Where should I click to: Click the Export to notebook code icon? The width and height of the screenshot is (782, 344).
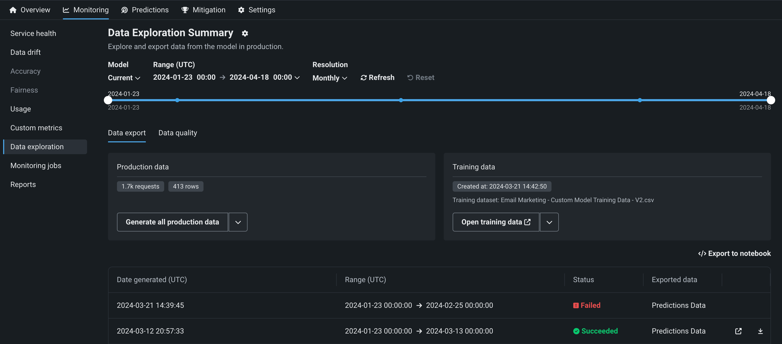click(x=702, y=254)
